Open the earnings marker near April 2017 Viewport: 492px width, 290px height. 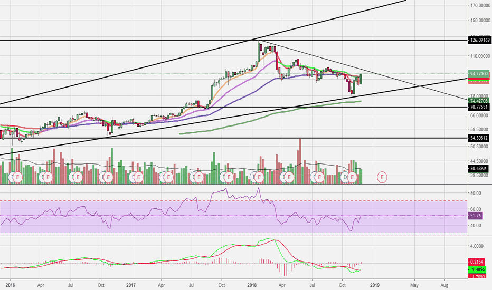168,178
